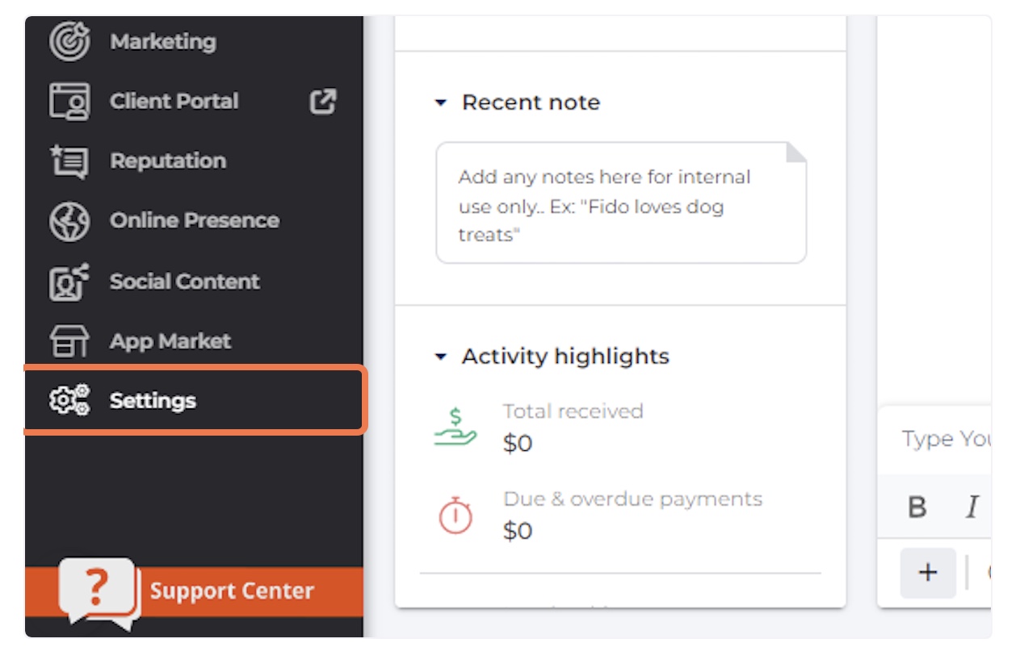Toggle bold formatting in the editor
1024x647 pixels.
917,507
